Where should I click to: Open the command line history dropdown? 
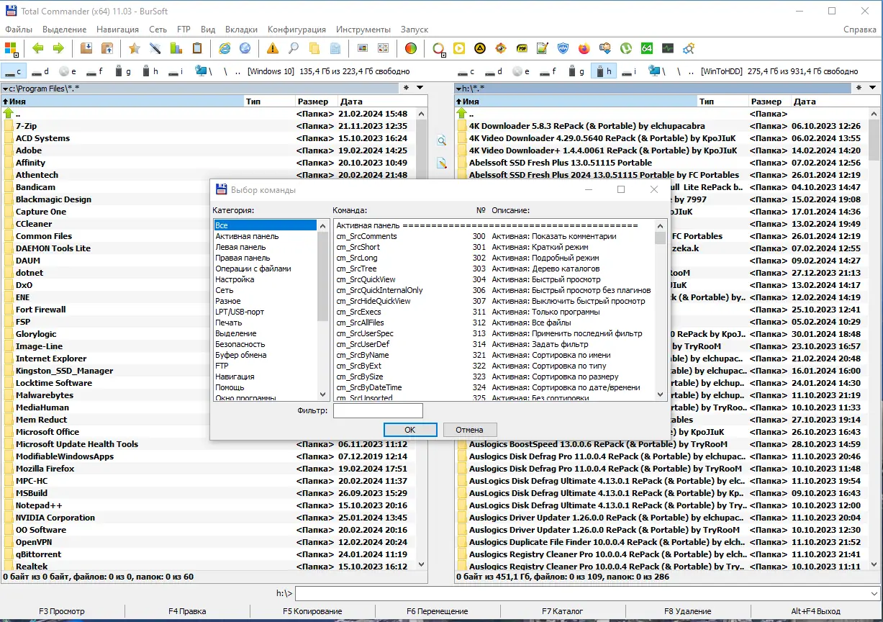tap(874, 594)
